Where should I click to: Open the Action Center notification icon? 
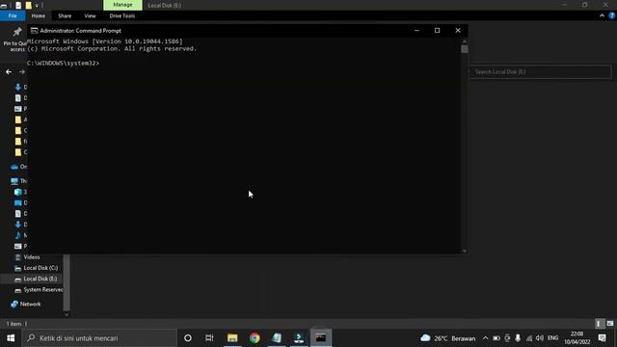602,338
